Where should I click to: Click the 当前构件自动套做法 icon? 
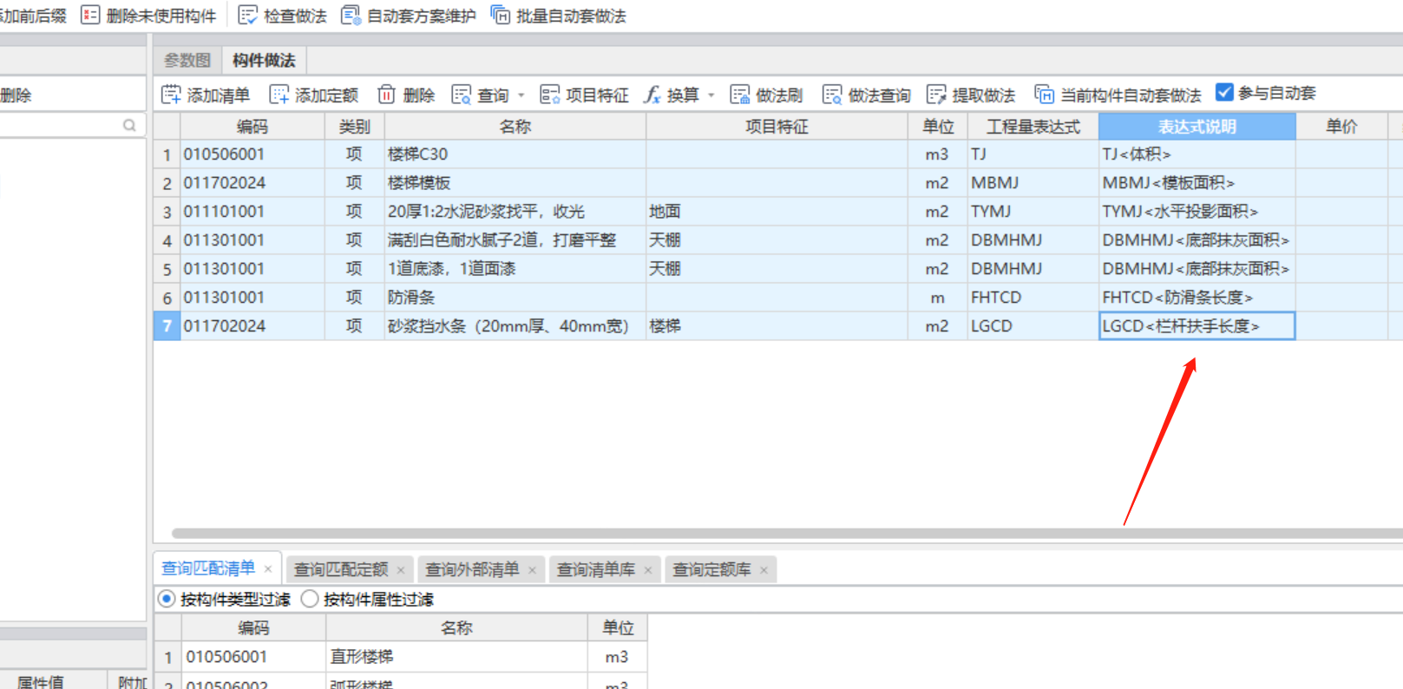coord(1044,95)
